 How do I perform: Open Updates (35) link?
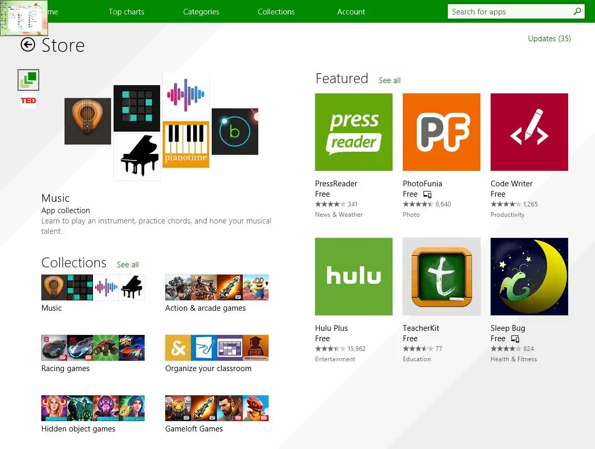[x=550, y=38]
